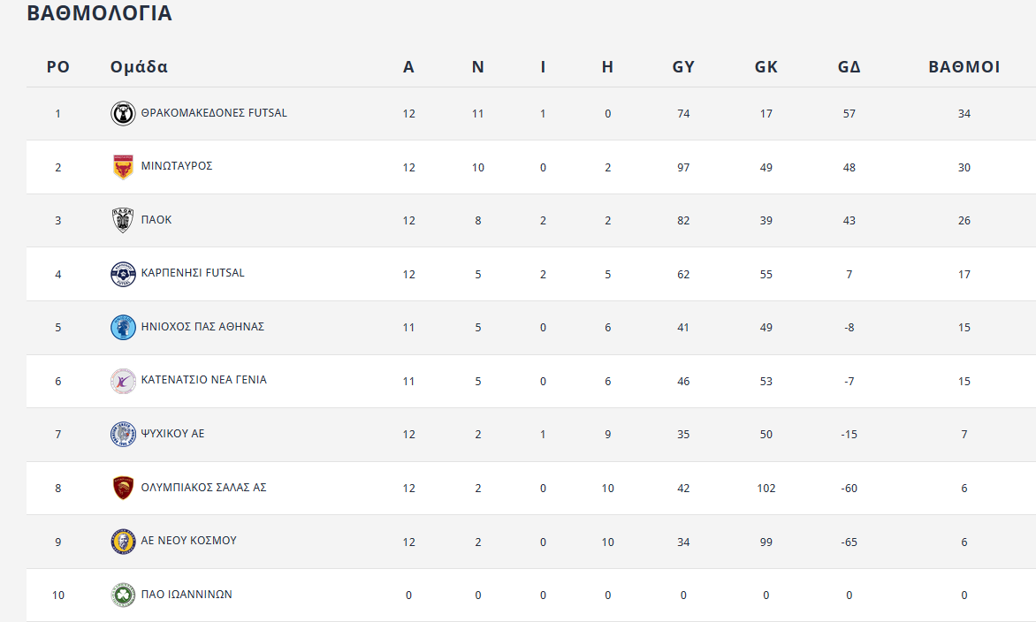The height and width of the screenshot is (622, 1036).
Task: Click the GY goals column header
Action: pos(683,67)
